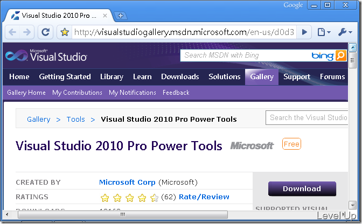Open the Learn navigation item
362x224 pixels.
click(142, 76)
